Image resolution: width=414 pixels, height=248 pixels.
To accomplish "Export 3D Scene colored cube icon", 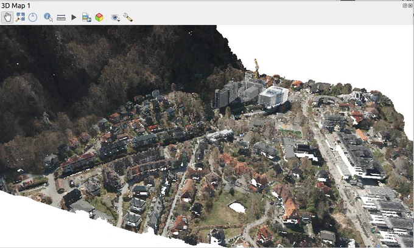I will [x=99, y=18].
